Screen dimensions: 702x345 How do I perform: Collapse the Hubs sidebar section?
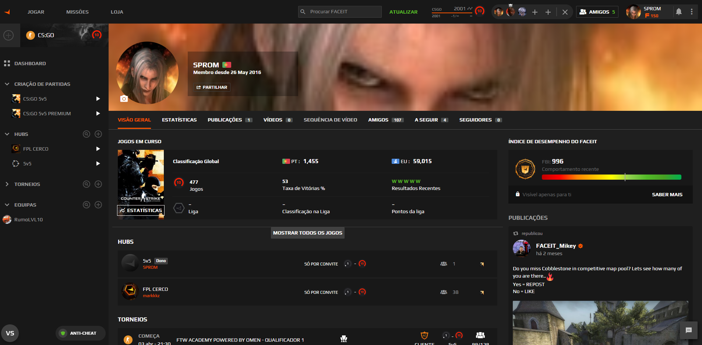click(x=7, y=134)
